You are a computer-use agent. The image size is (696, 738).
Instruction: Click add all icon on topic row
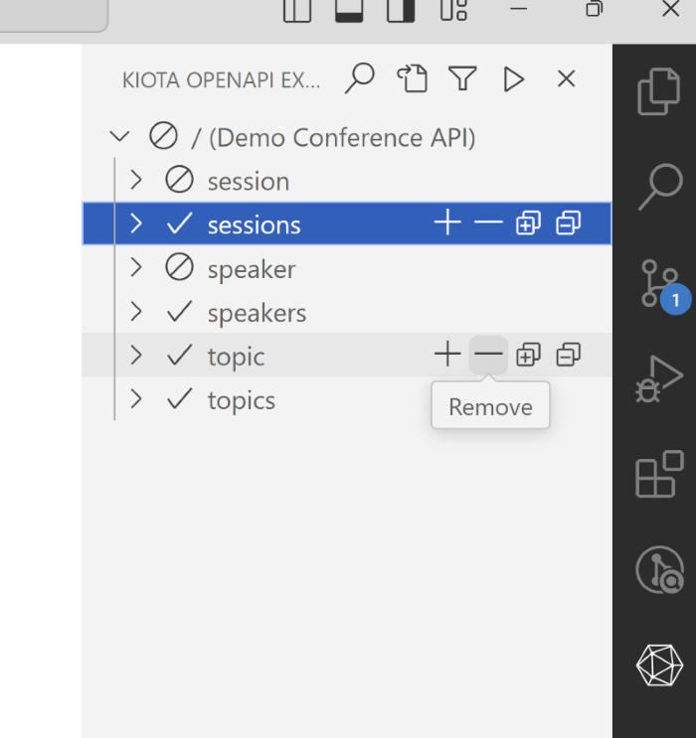tap(528, 355)
